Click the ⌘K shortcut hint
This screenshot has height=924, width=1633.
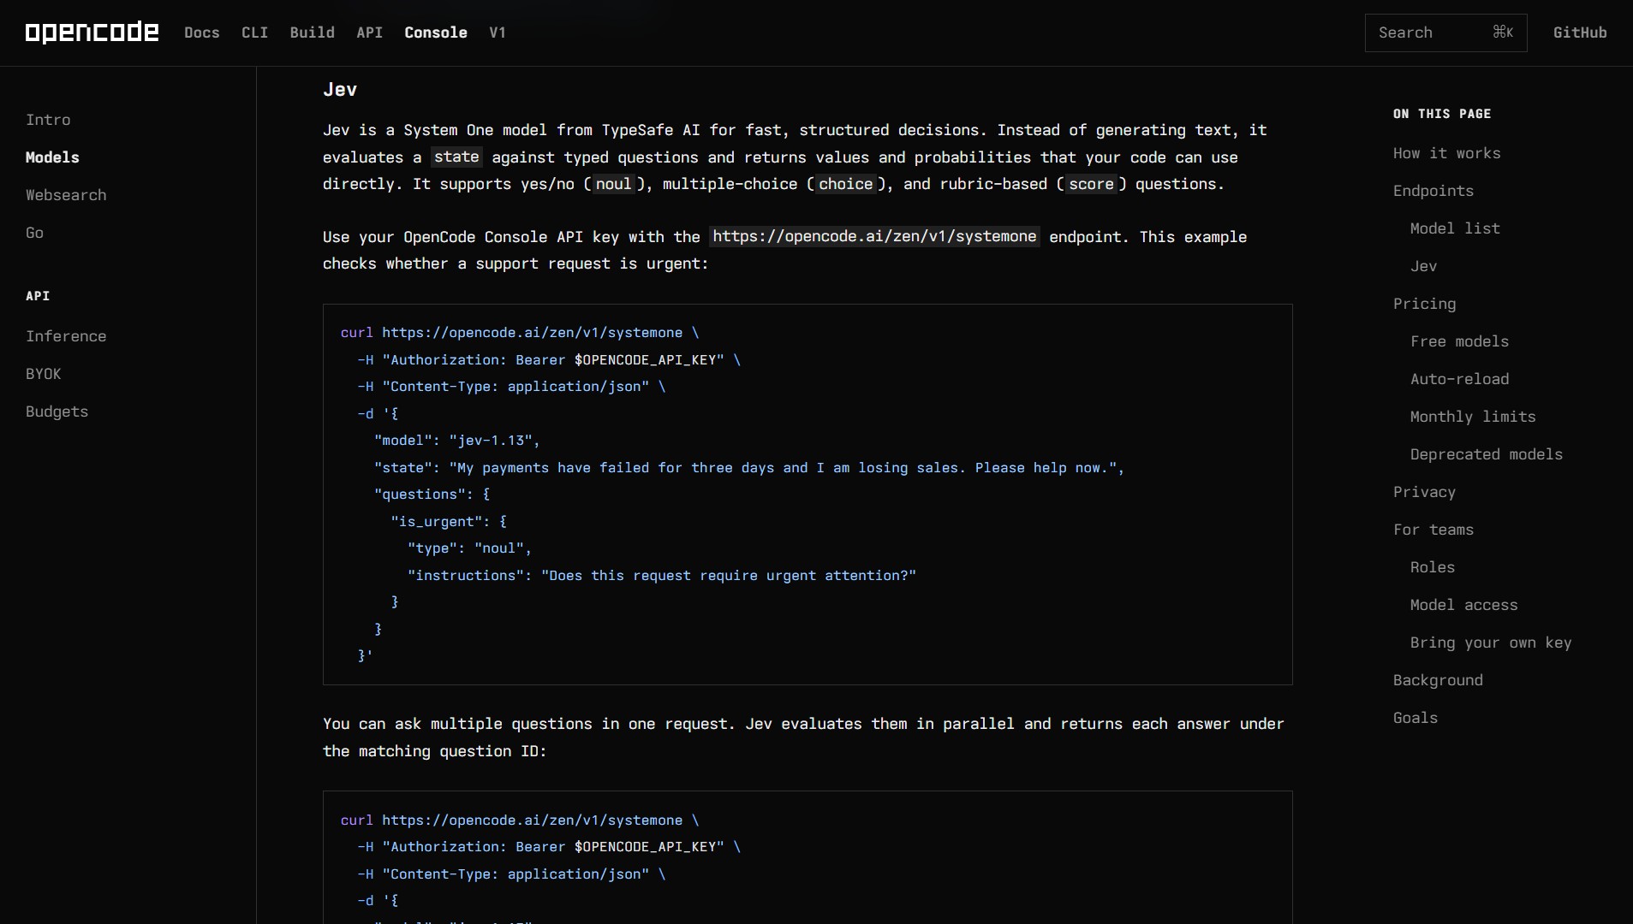click(x=1503, y=33)
